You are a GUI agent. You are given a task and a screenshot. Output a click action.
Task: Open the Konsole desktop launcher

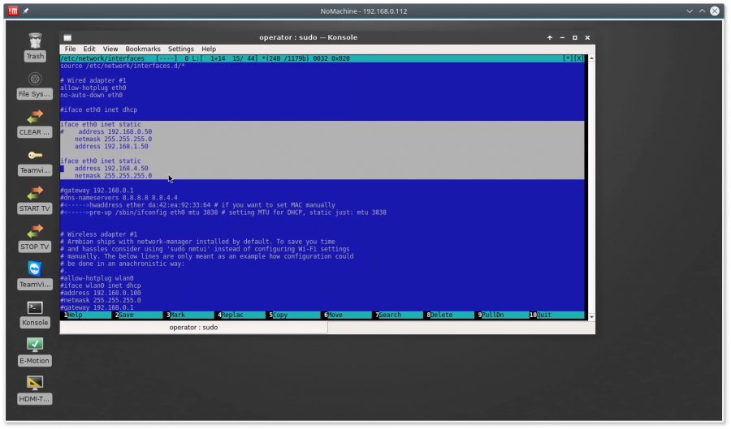click(x=35, y=308)
